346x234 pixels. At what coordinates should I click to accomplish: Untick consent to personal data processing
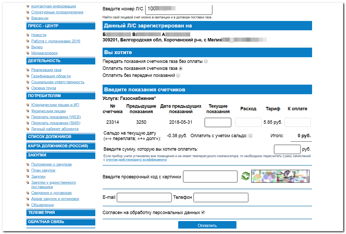(203, 212)
